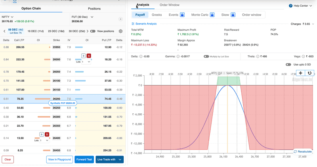
Task: Open option chain settings gear
Action: click(121, 31)
